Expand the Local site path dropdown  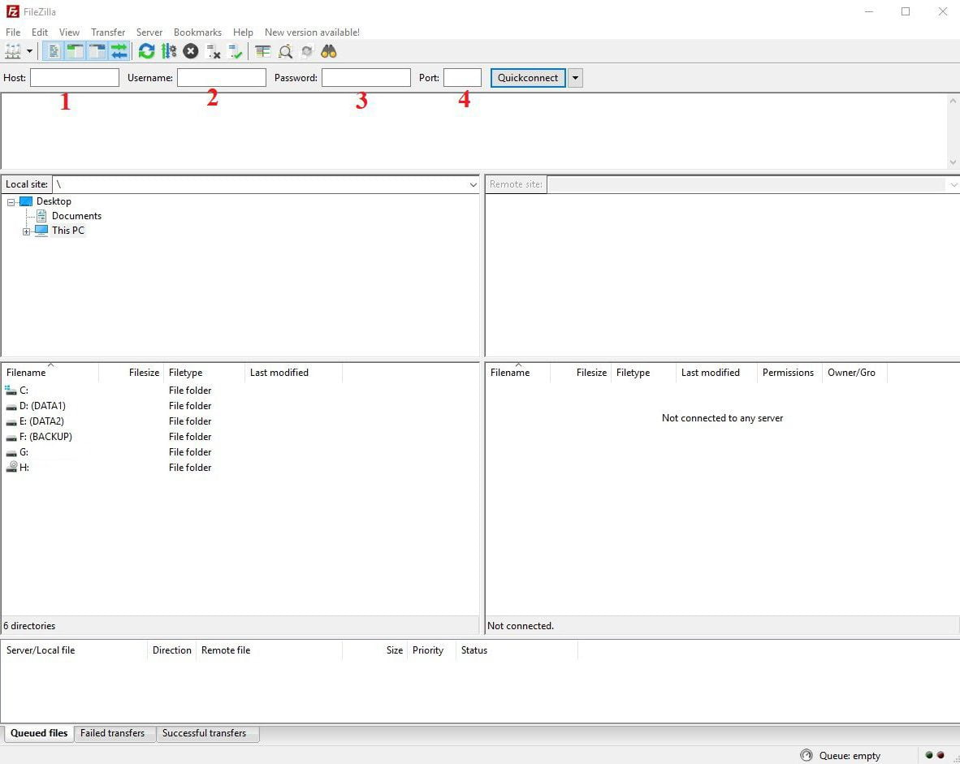474,184
